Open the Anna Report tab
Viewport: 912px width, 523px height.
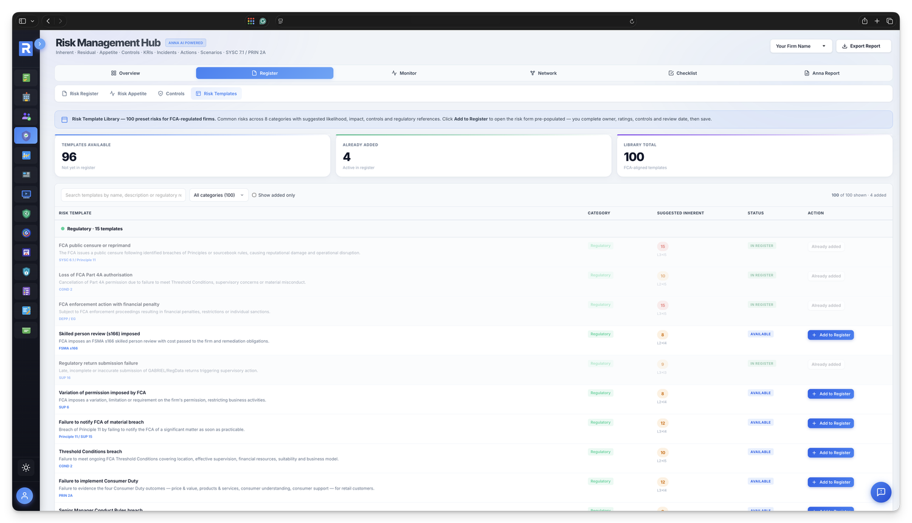tap(821, 73)
